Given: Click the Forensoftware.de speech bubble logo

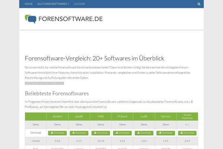Looking at the screenshot, I should [30, 19].
